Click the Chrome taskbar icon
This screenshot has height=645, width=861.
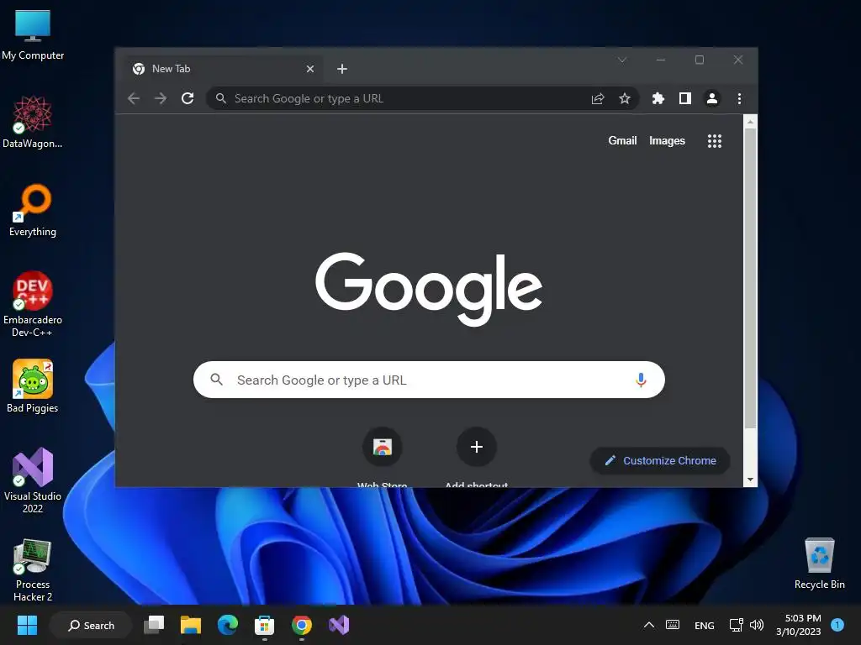pos(302,625)
